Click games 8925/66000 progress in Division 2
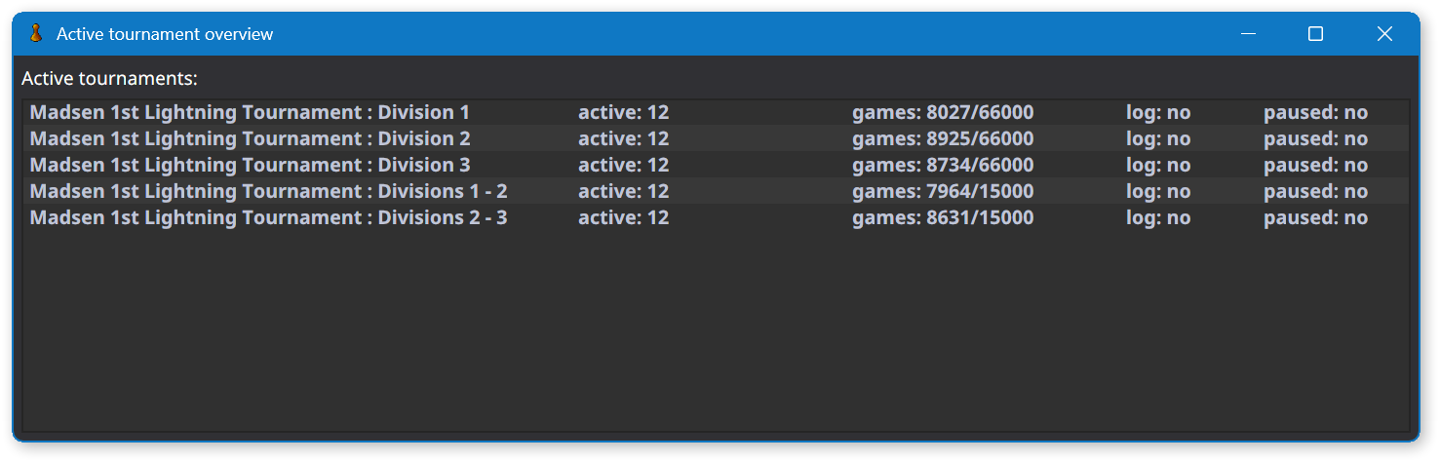 (943, 138)
